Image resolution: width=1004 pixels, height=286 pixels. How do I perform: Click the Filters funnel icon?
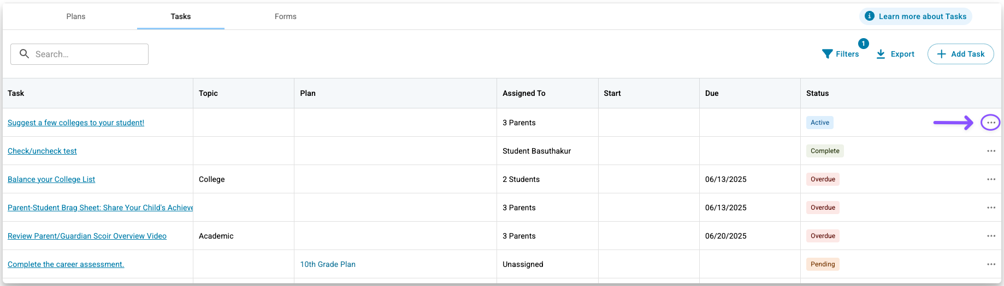827,54
